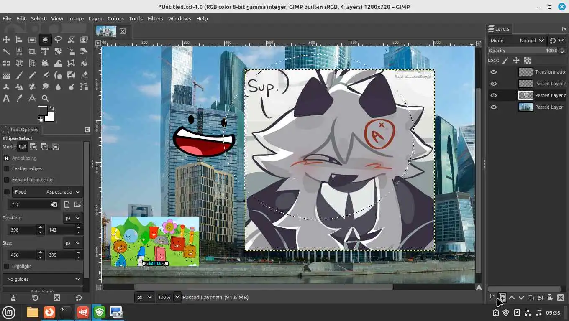Select the Free Select lasso tool
Screen dimensions: 569x321
pos(58,40)
